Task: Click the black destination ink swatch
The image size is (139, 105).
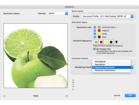Action: coord(99,37)
